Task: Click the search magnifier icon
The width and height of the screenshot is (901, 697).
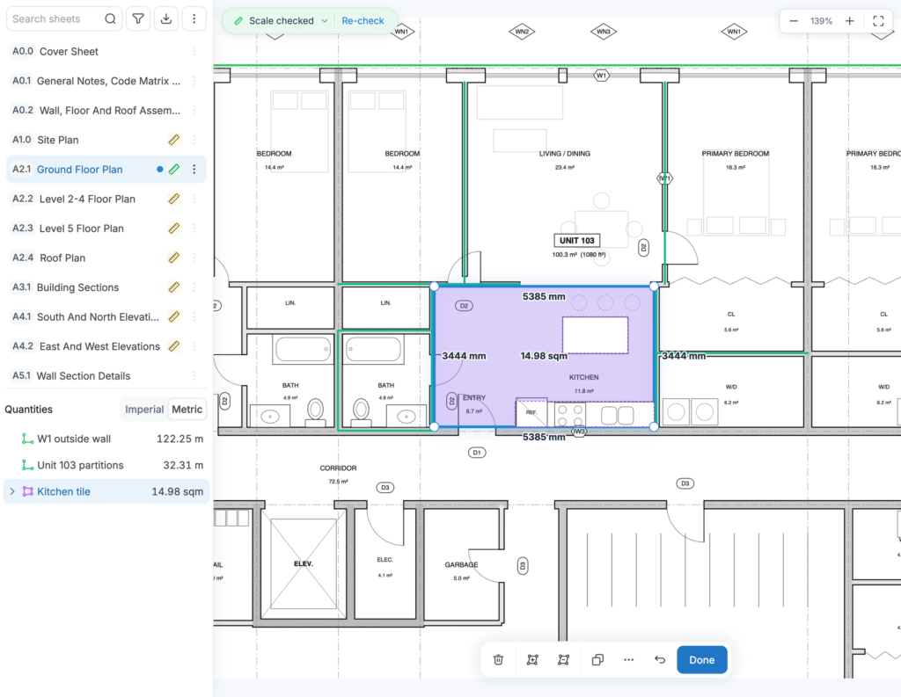Action: [110, 19]
